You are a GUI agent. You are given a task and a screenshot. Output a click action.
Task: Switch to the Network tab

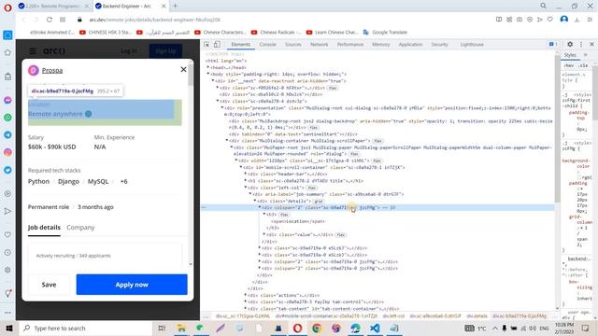(319, 44)
